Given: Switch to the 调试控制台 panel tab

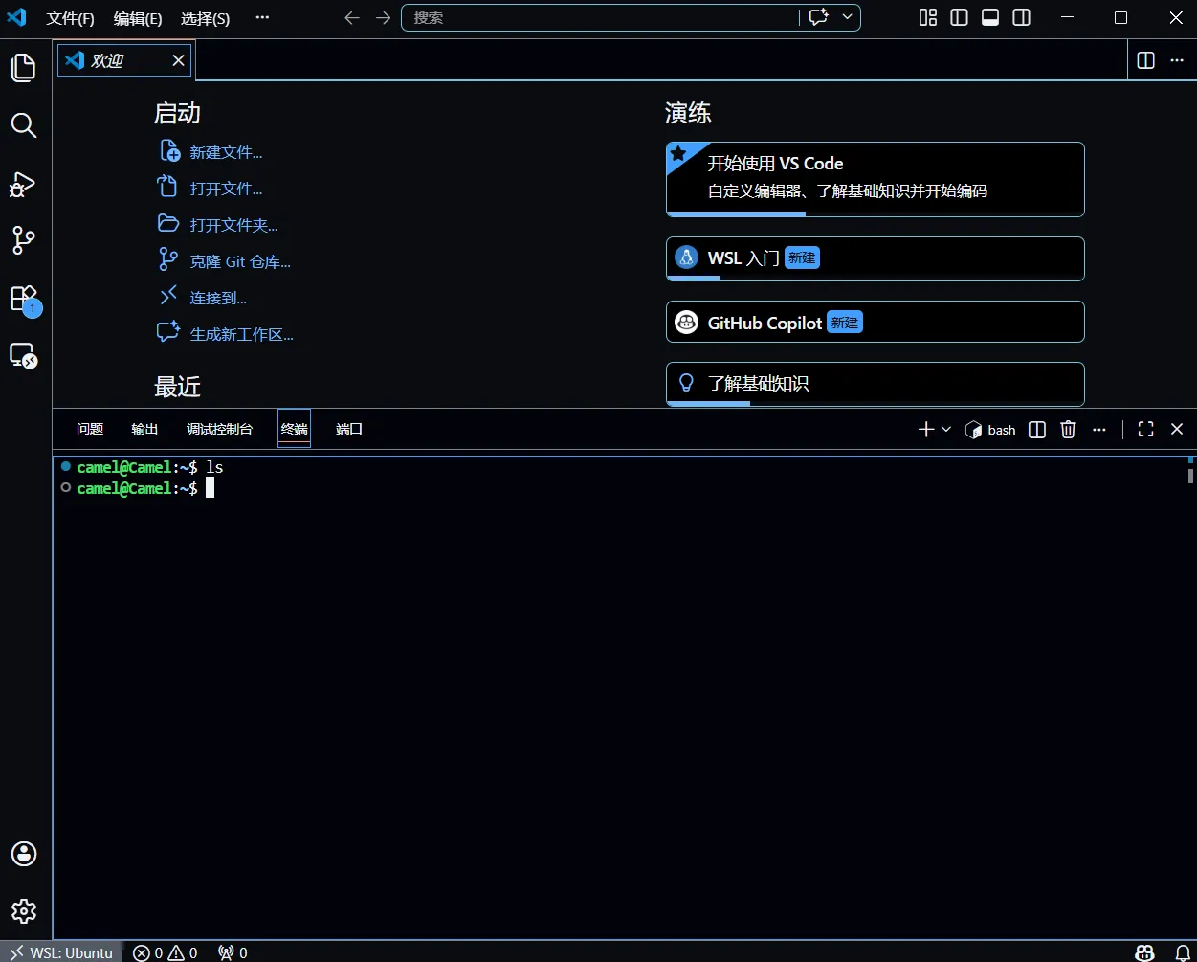Looking at the screenshot, I should (220, 429).
